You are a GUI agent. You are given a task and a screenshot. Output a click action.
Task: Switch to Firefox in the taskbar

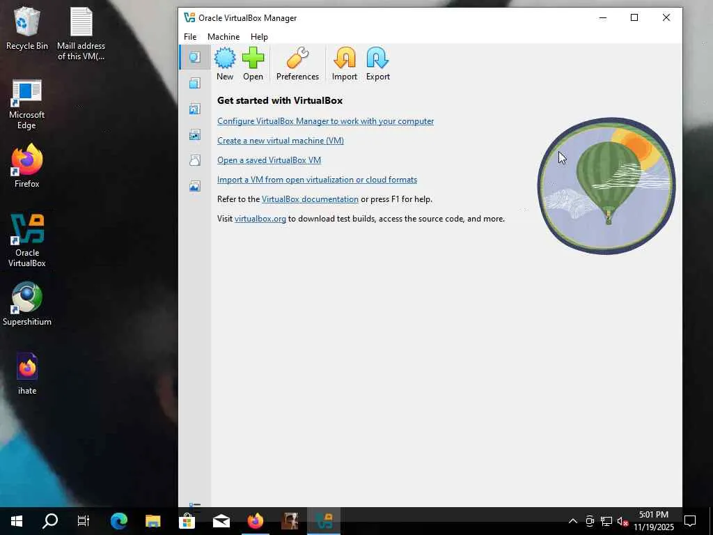point(256,521)
